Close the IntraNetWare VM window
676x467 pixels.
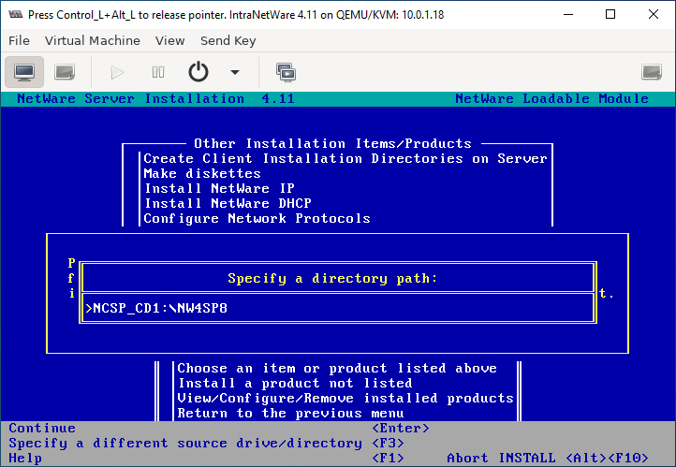pos(654,14)
